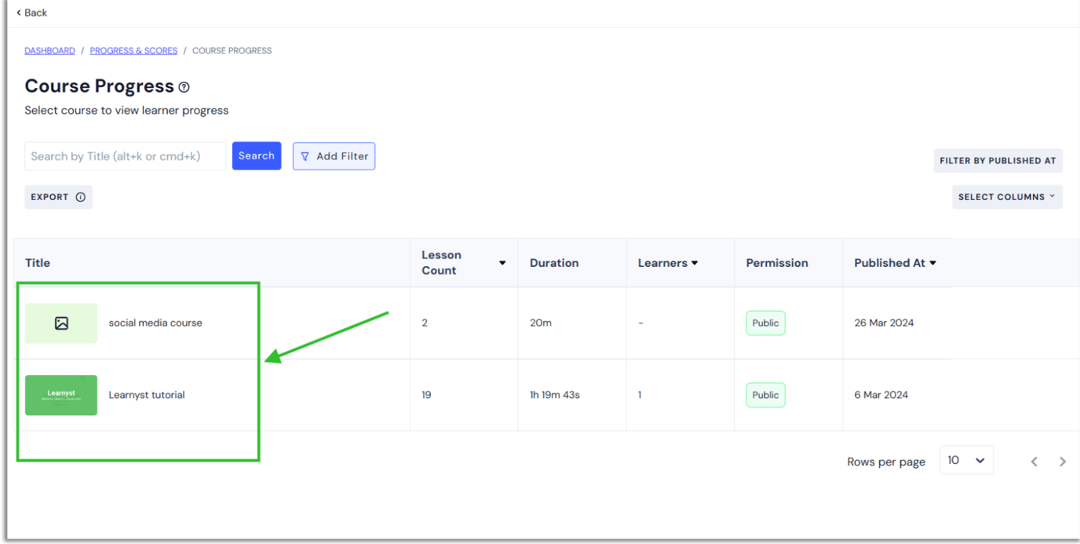This screenshot has height=544, width=1080.
Task: Open the Learnyst tutorial thumbnail
Action: click(61, 395)
